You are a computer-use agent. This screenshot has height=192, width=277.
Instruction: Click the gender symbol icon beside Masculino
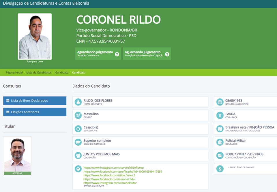pos(78,115)
